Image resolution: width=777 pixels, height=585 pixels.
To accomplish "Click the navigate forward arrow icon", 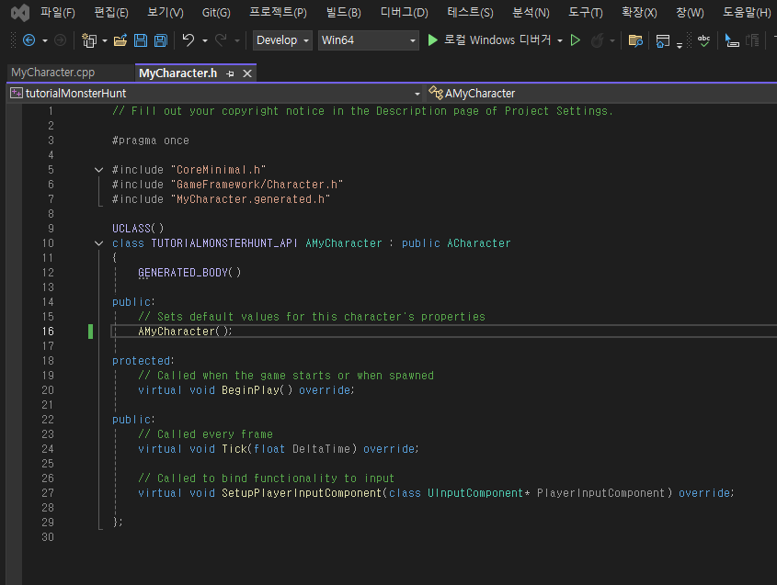I will (60, 40).
